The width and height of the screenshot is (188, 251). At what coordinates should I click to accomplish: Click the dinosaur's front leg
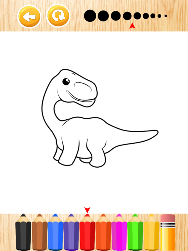pos(69,152)
